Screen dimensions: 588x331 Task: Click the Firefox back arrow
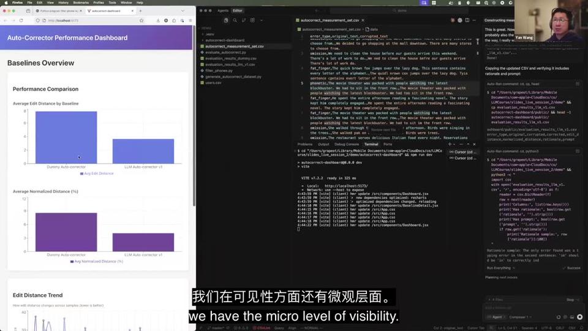6,21
